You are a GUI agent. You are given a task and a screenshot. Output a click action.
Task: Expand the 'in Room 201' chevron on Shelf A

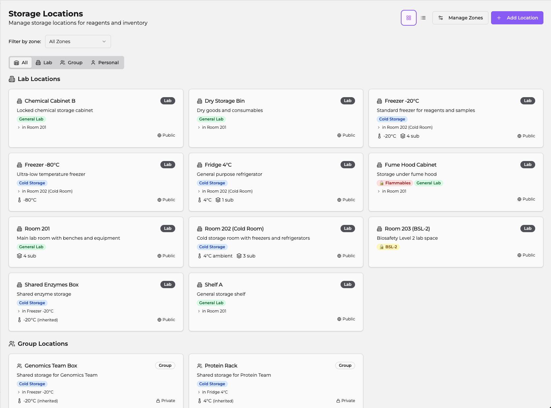pyautogui.click(x=199, y=311)
